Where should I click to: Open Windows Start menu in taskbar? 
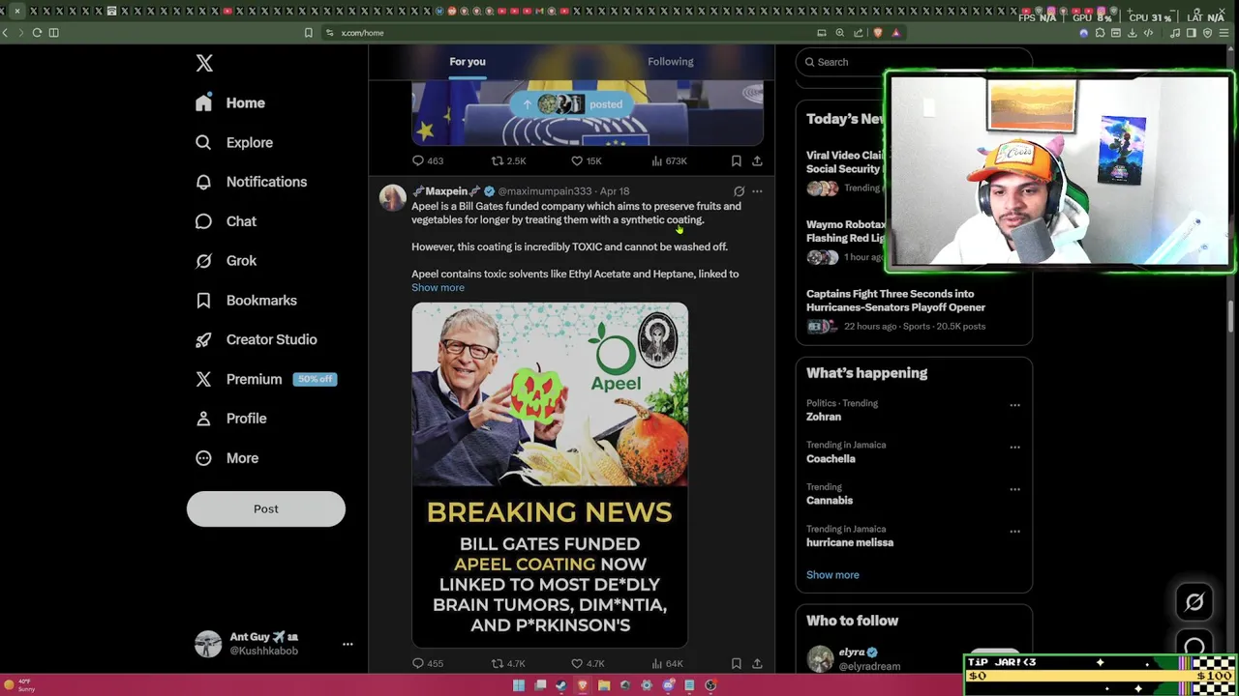coord(519,685)
